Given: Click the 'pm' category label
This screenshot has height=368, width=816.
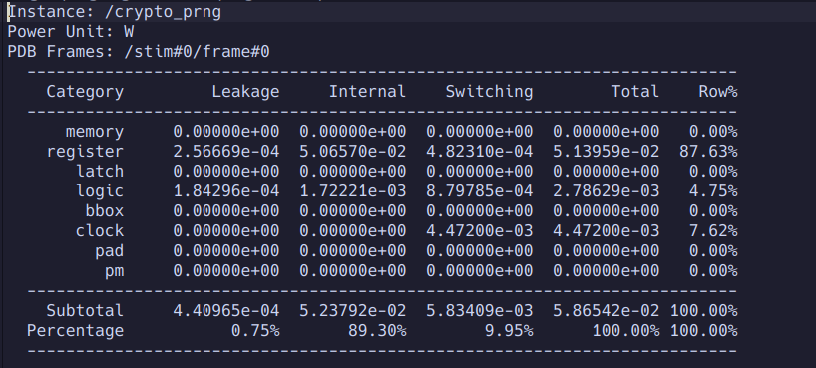Looking at the screenshot, I should point(115,271).
